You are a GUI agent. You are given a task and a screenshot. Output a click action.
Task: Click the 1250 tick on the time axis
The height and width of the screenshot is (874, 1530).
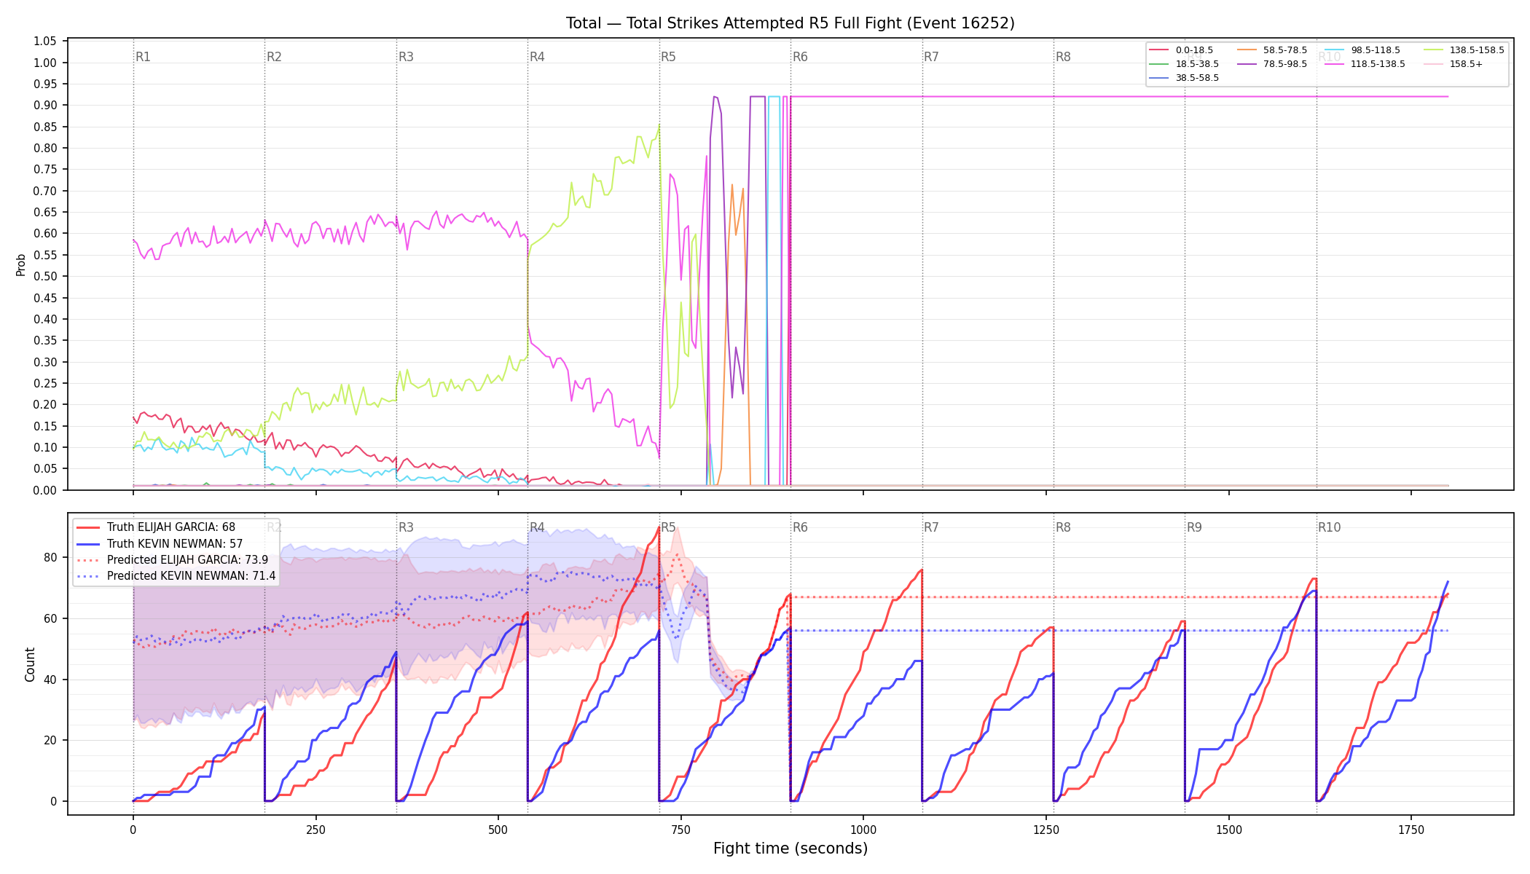1046,830
